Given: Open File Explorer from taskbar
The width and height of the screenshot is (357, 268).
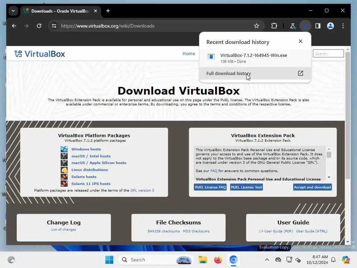Looking at the screenshot, I should point(203,260).
